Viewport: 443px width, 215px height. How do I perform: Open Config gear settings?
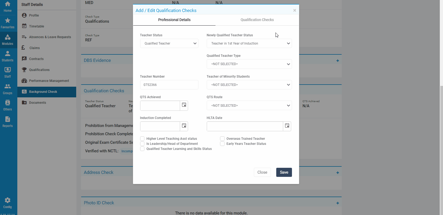7,203
